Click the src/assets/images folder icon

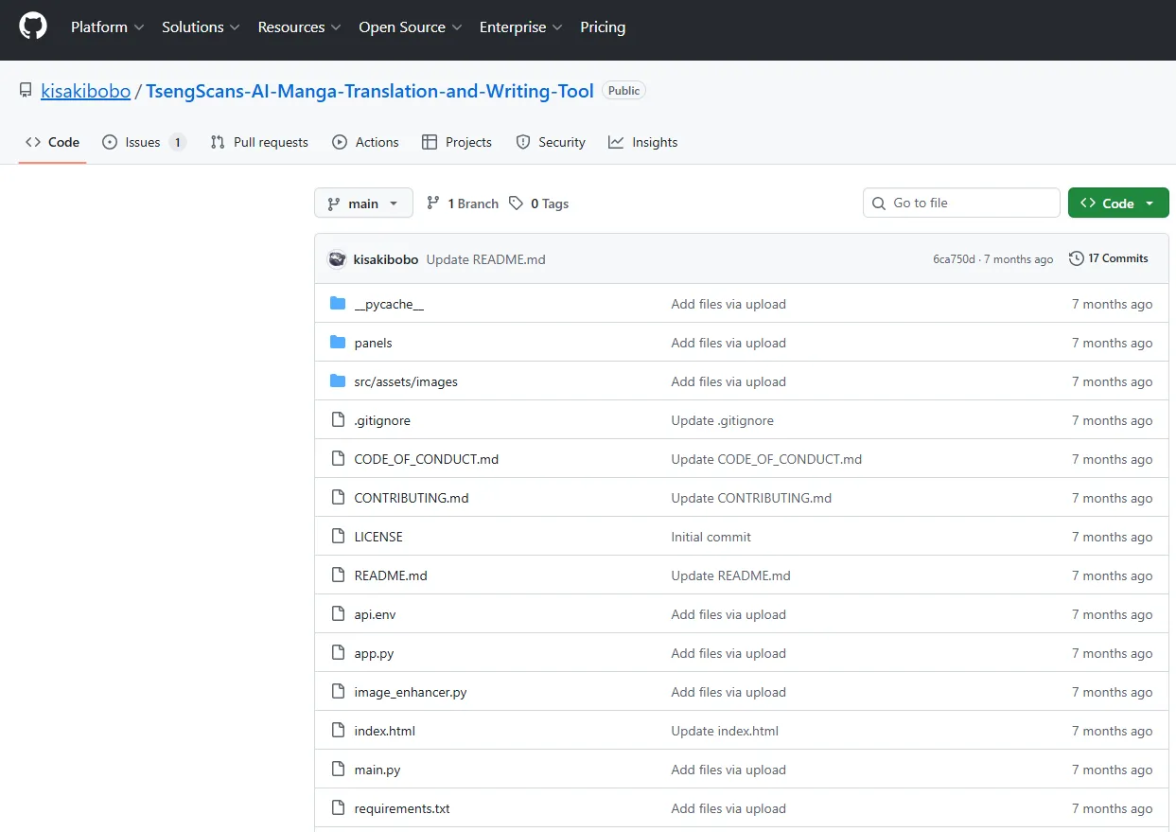tap(338, 381)
